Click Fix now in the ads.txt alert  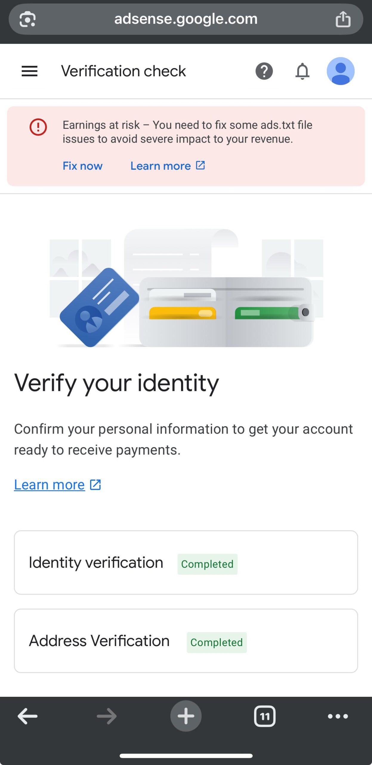click(82, 166)
